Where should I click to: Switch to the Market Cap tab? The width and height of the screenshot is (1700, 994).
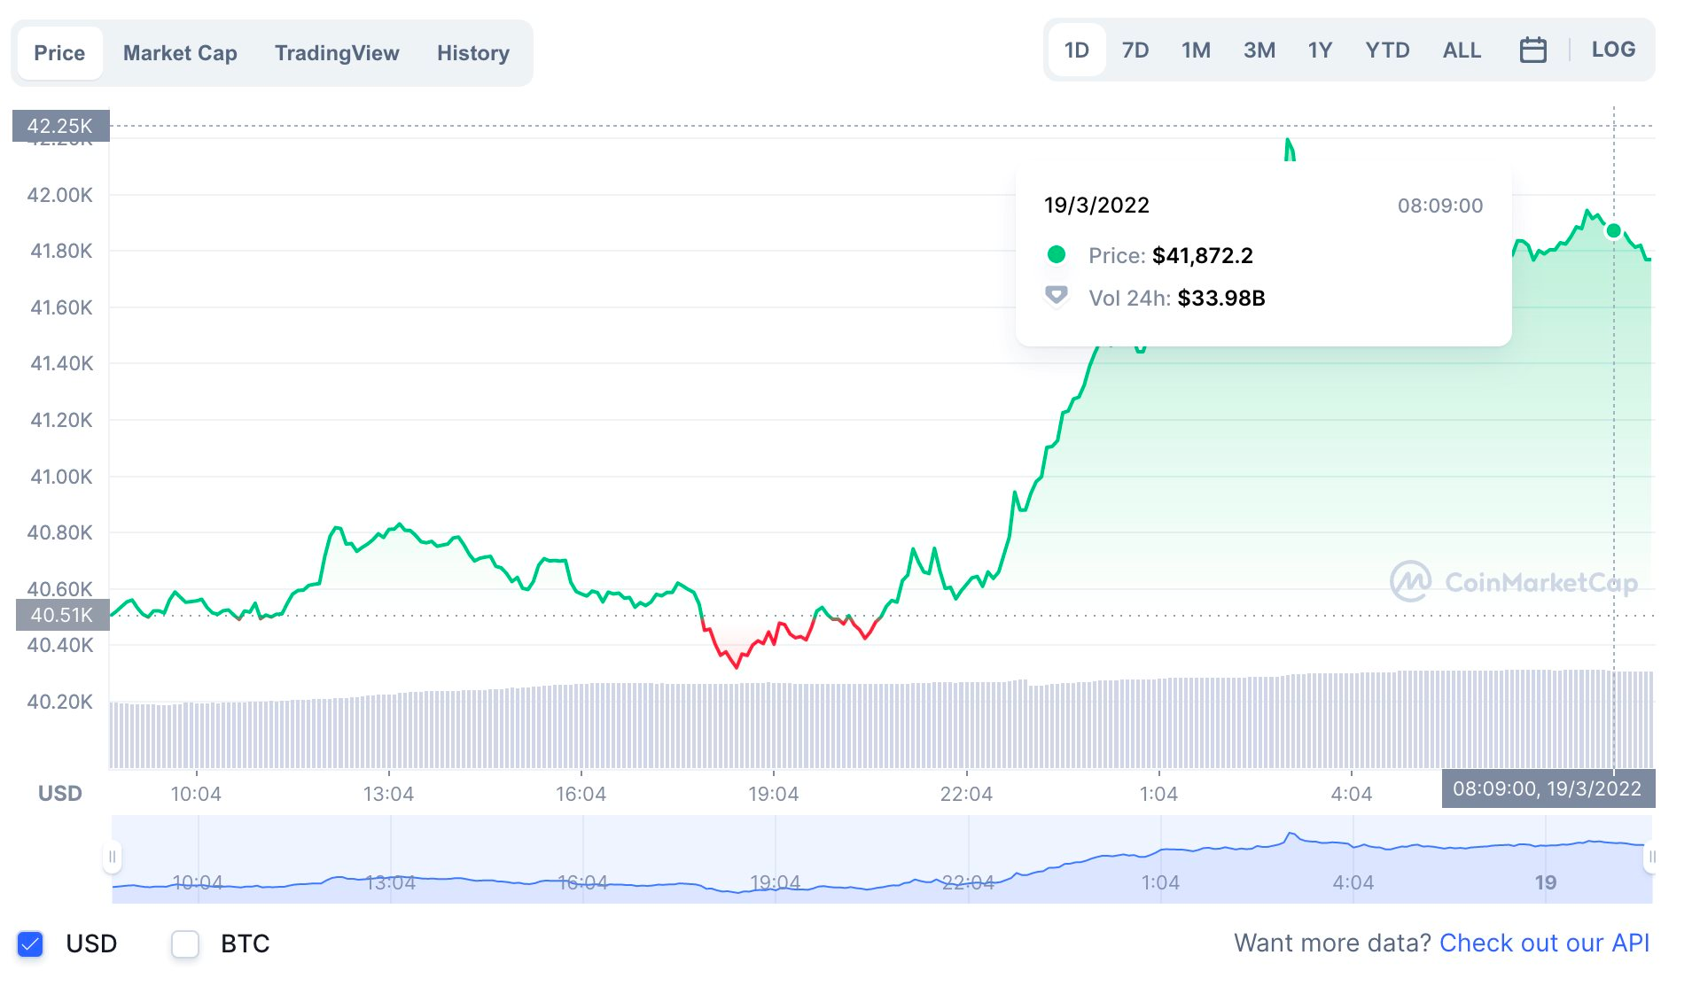pyautogui.click(x=180, y=53)
